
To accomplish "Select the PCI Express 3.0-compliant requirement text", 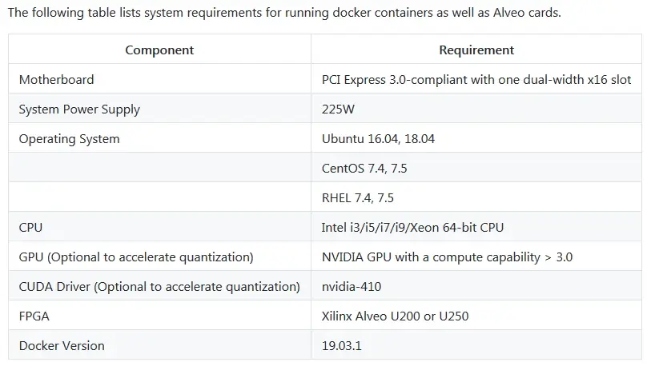I will (x=476, y=79).
